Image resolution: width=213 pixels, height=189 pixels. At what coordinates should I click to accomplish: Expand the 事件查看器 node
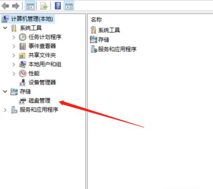pyautogui.click(x=14, y=46)
